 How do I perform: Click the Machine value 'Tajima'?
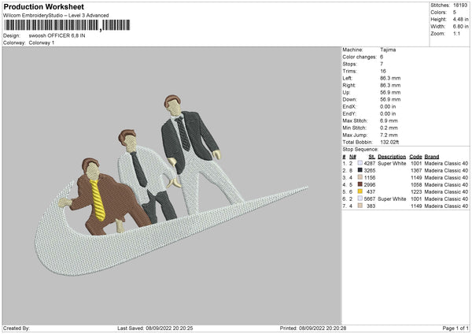[388, 50]
